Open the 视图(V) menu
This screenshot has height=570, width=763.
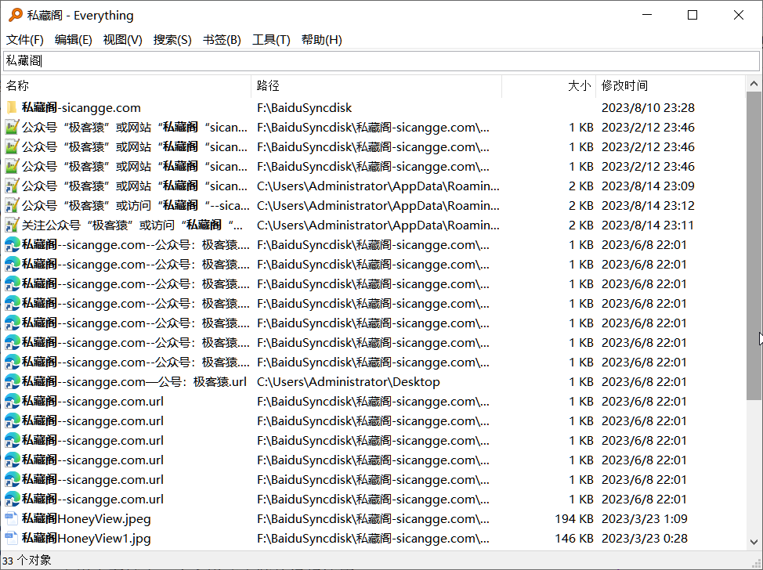(x=123, y=39)
